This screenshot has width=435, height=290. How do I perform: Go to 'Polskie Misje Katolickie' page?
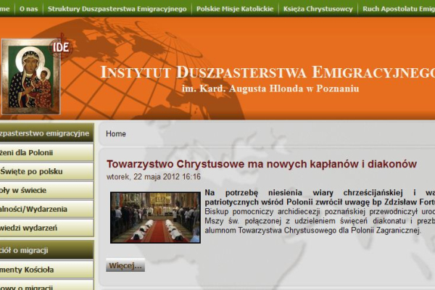coord(235,9)
